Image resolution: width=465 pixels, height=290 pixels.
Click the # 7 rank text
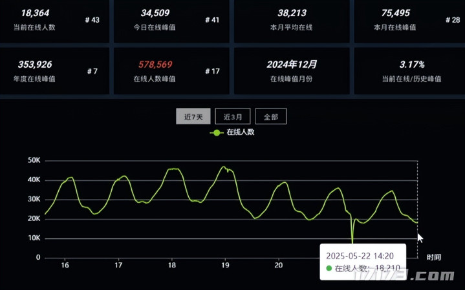92,72
